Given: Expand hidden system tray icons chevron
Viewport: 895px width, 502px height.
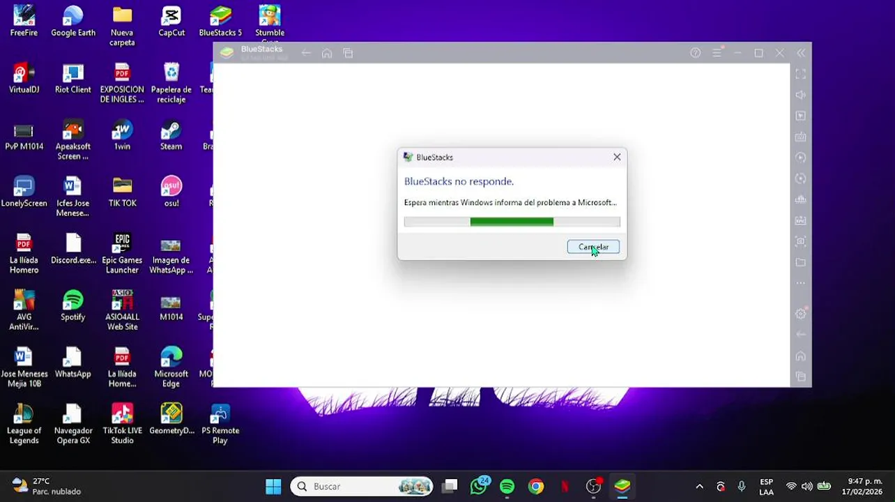Looking at the screenshot, I should point(699,487).
